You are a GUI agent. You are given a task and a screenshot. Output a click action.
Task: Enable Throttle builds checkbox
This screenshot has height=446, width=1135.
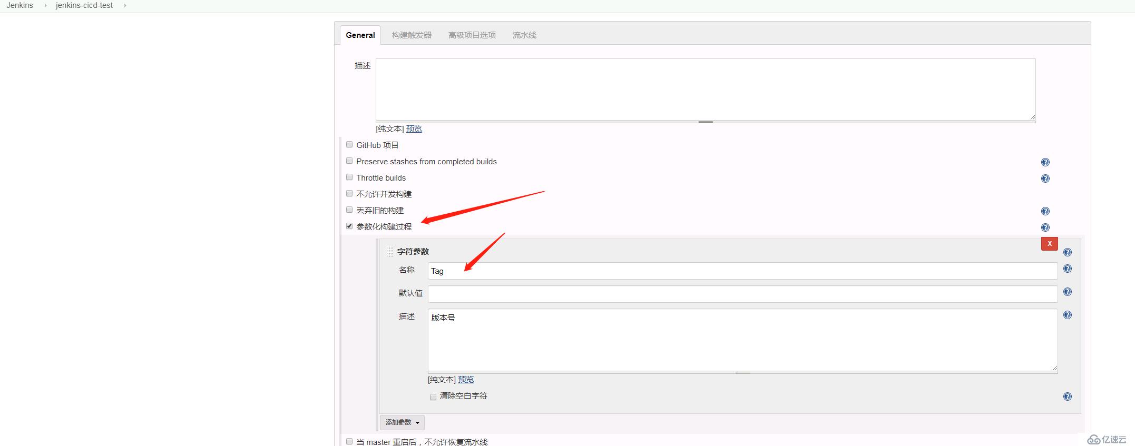click(349, 177)
